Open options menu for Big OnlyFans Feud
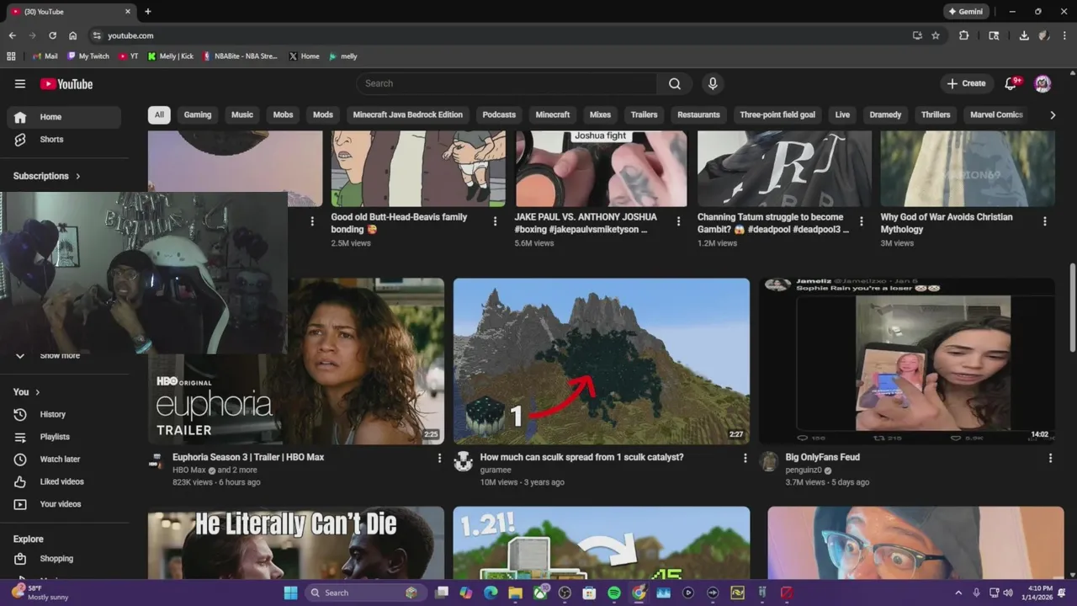The image size is (1077, 606). point(1050,458)
